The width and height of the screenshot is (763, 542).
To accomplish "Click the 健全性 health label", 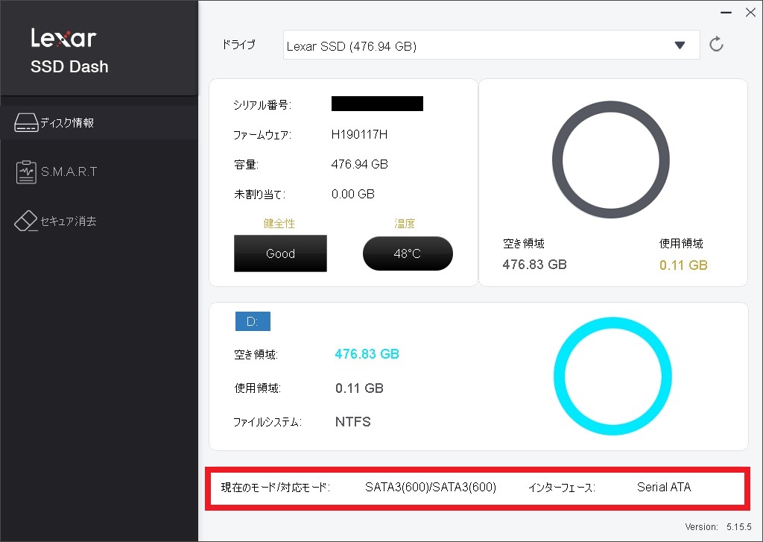I will point(279,224).
